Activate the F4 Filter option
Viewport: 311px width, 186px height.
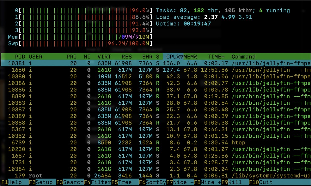coord(98,182)
